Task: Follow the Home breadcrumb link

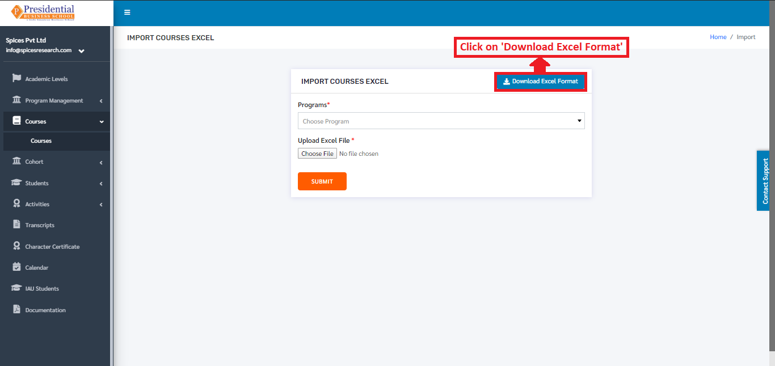Action: [718, 37]
